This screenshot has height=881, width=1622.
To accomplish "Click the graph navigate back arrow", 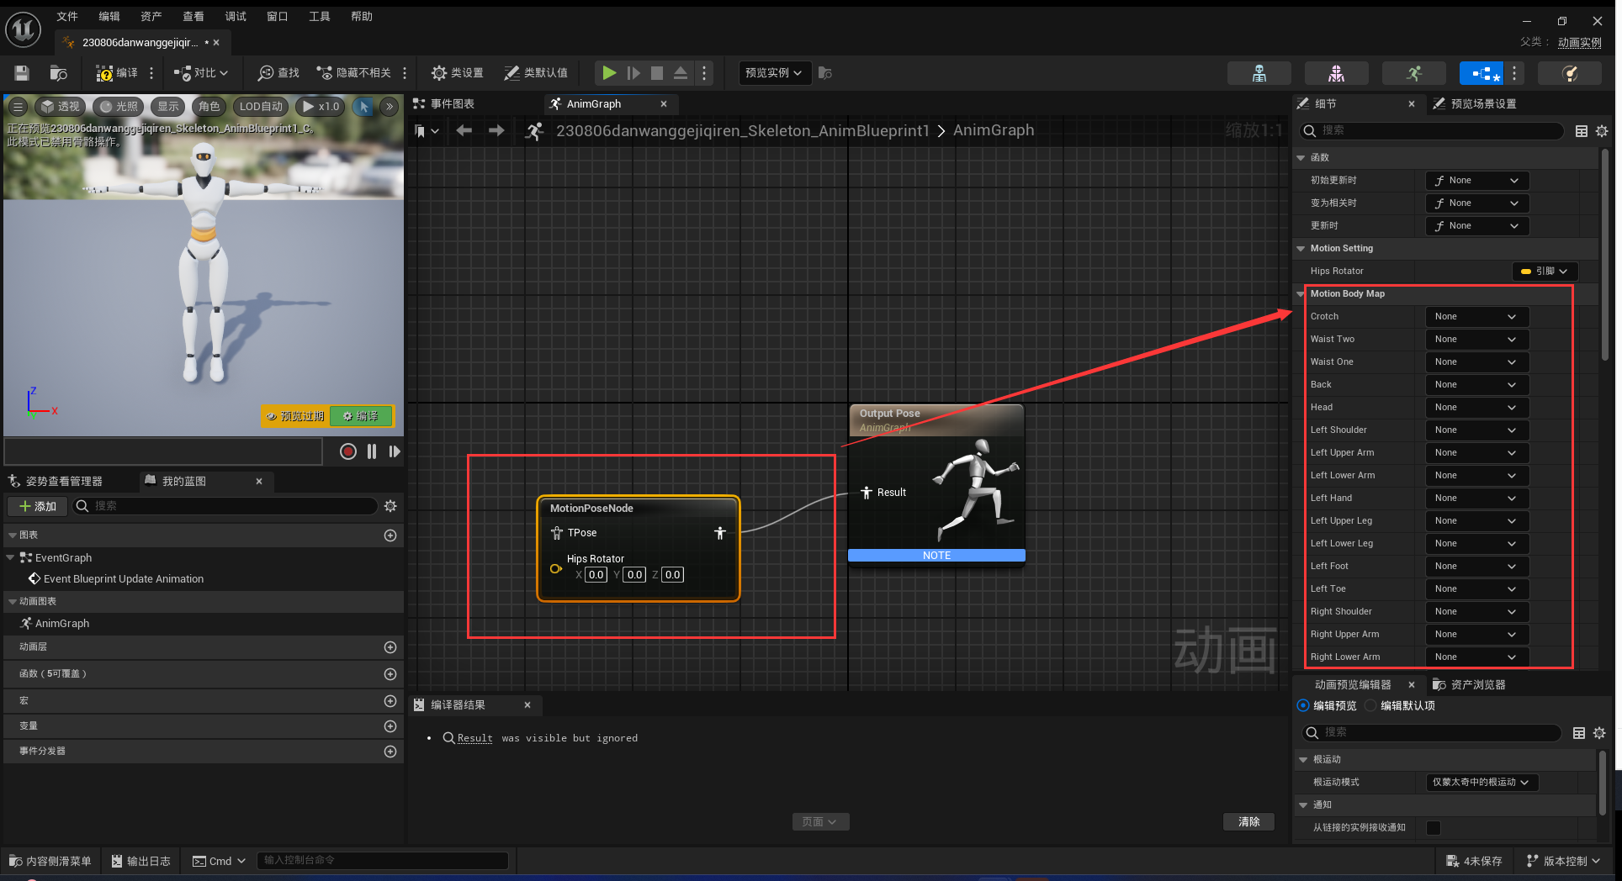I will (x=464, y=130).
